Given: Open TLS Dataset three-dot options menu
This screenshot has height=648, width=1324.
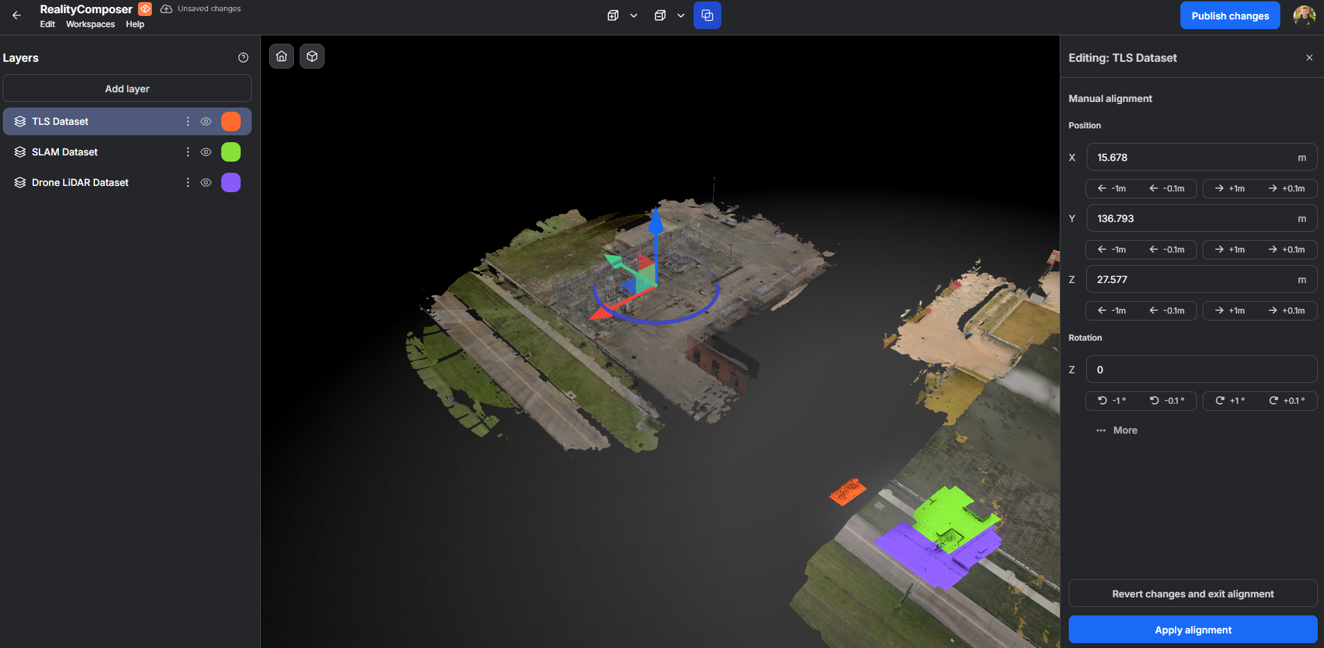Looking at the screenshot, I should (187, 121).
